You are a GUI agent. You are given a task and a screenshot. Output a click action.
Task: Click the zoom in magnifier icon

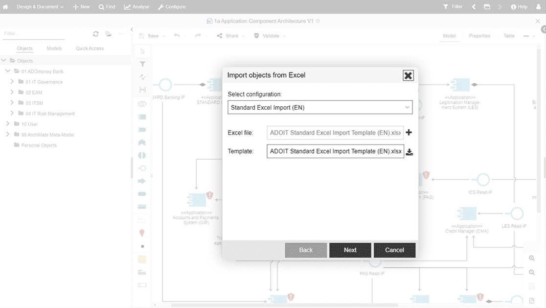pos(532,258)
